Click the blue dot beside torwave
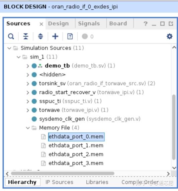 [x=34, y=110]
